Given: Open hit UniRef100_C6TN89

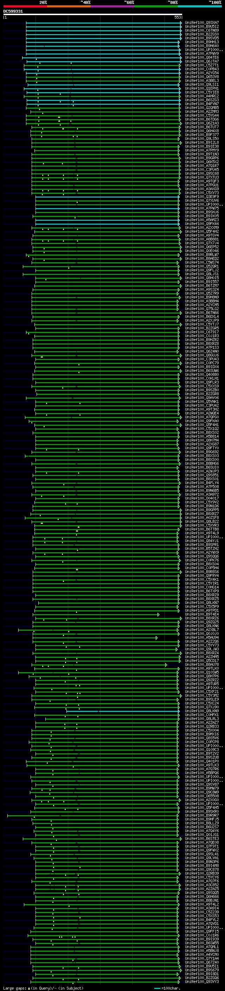Looking at the screenshot, I should click(x=202, y=30).
